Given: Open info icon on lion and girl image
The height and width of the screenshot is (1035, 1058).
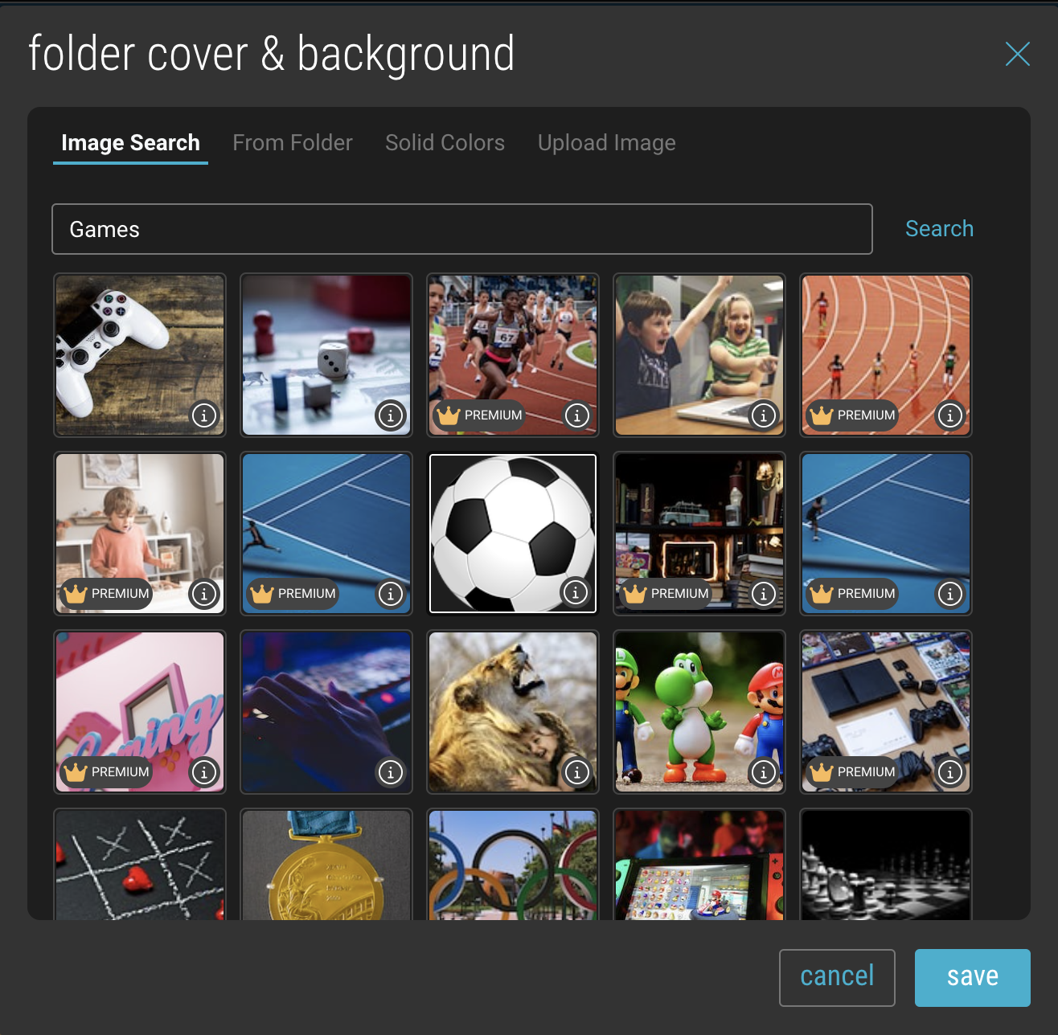Looking at the screenshot, I should (577, 772).
